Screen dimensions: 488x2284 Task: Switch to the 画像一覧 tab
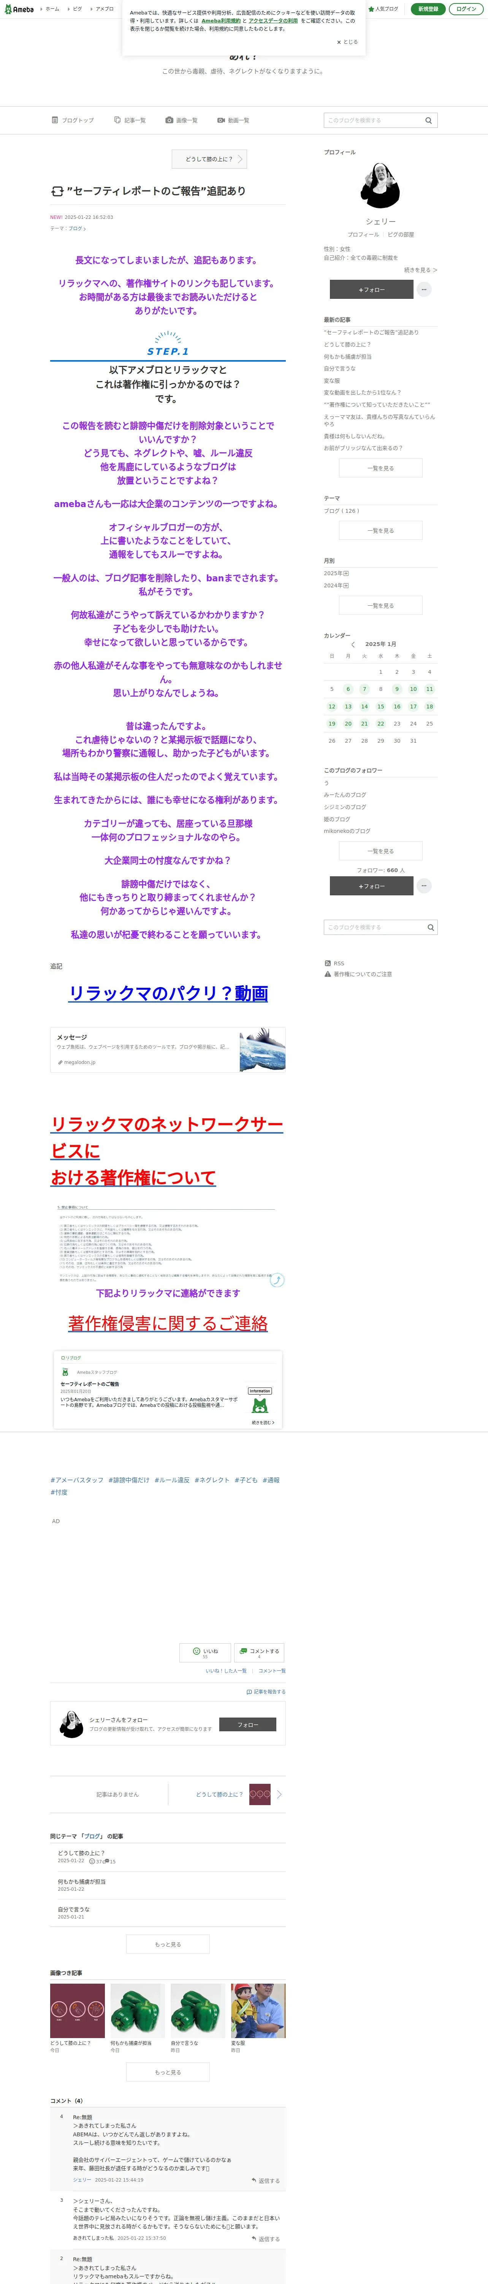[x=182, y=121]
